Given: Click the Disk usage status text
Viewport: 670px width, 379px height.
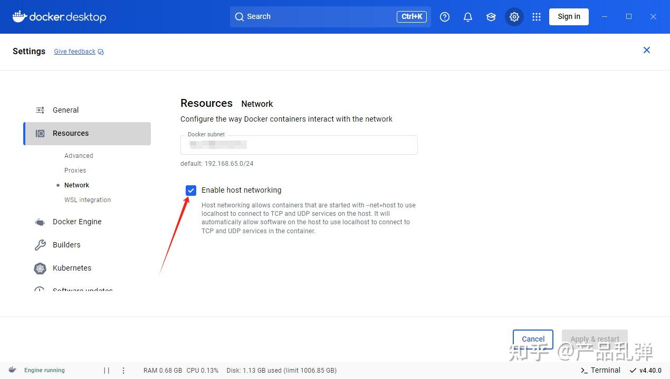Looking at the screenshot, I should click(x=282, y=370).
